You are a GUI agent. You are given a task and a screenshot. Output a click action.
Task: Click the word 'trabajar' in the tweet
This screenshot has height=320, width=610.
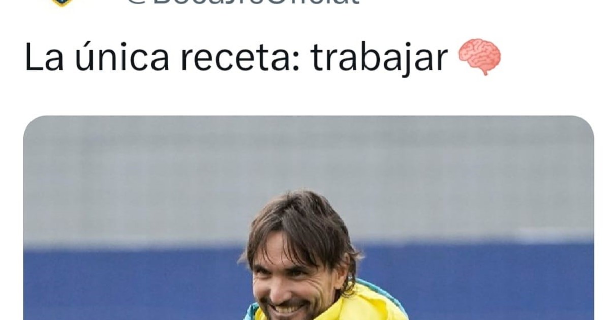coord(379,58)
